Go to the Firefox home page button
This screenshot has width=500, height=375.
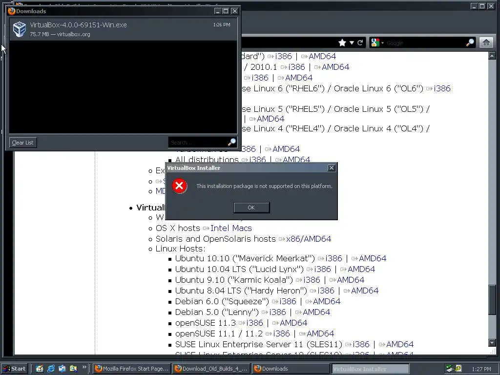[486, 43]
